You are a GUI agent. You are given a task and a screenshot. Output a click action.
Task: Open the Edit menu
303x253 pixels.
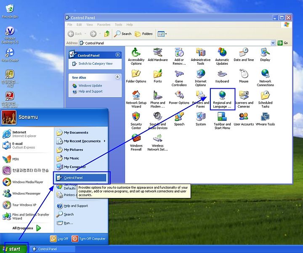tap(79, 25)
